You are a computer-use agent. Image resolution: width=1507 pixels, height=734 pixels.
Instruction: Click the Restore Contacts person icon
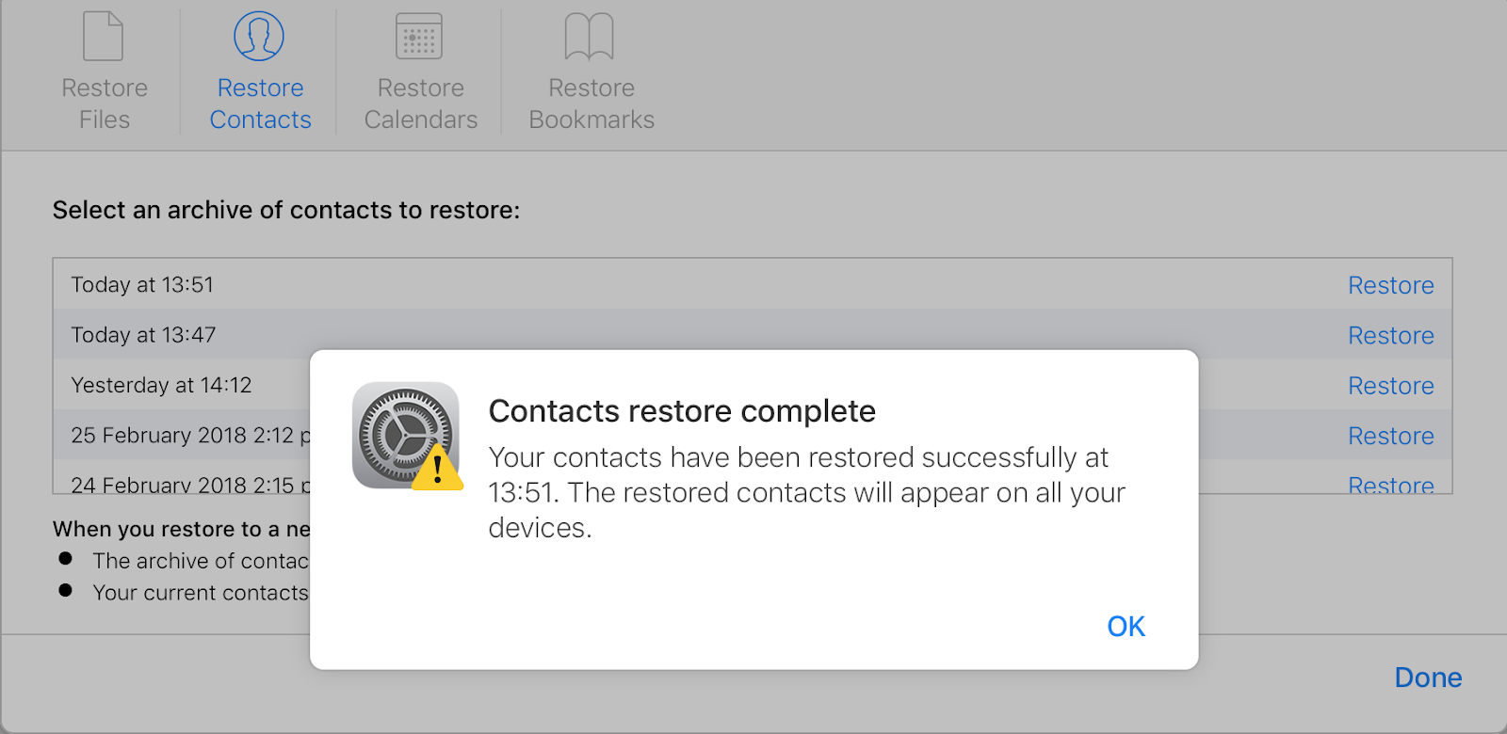tap(259, 37)
